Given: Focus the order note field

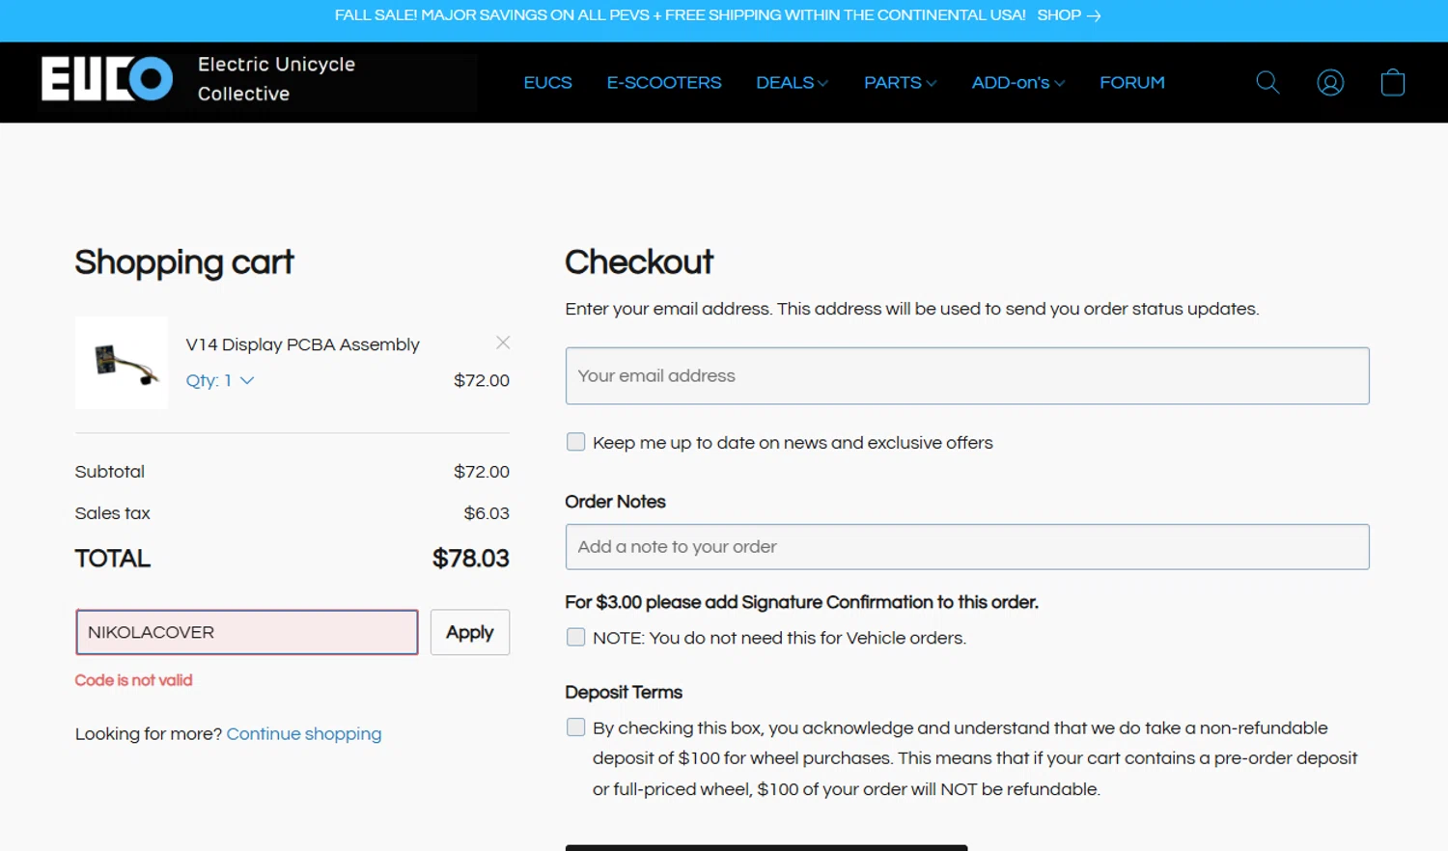Looking at the screenshot, I should [967, 547].
